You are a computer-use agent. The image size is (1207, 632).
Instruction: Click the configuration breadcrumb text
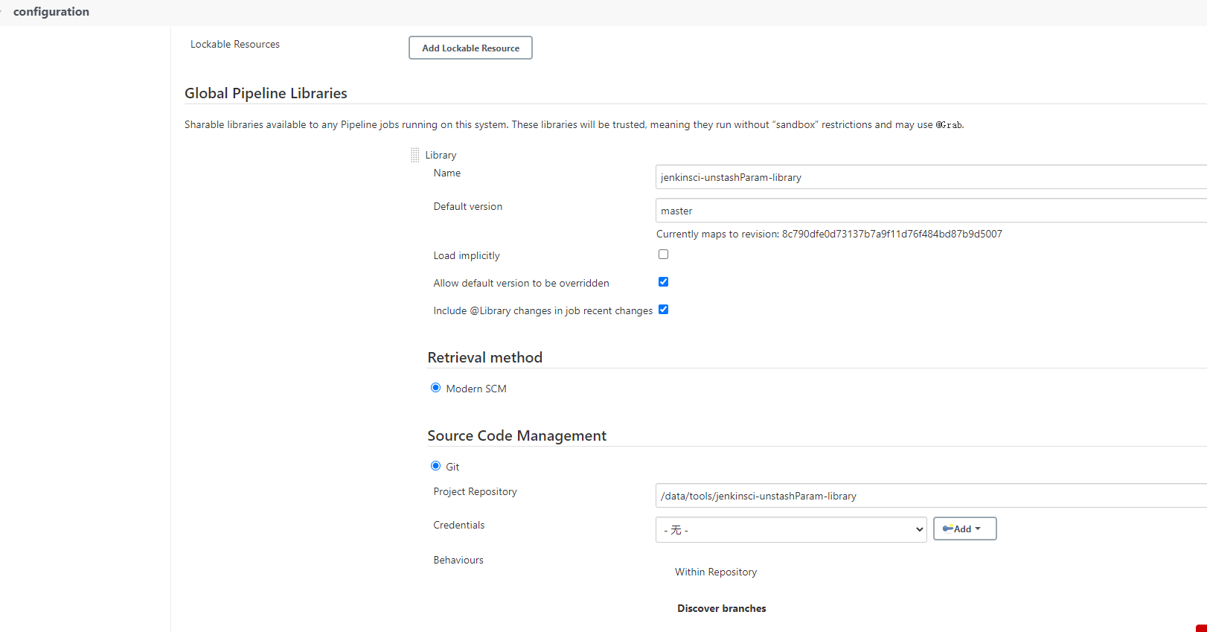[x=51, y=12]
